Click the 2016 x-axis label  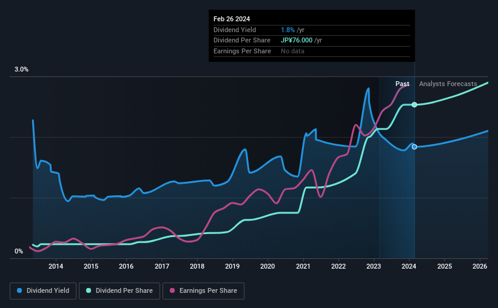tap(126, 266)
